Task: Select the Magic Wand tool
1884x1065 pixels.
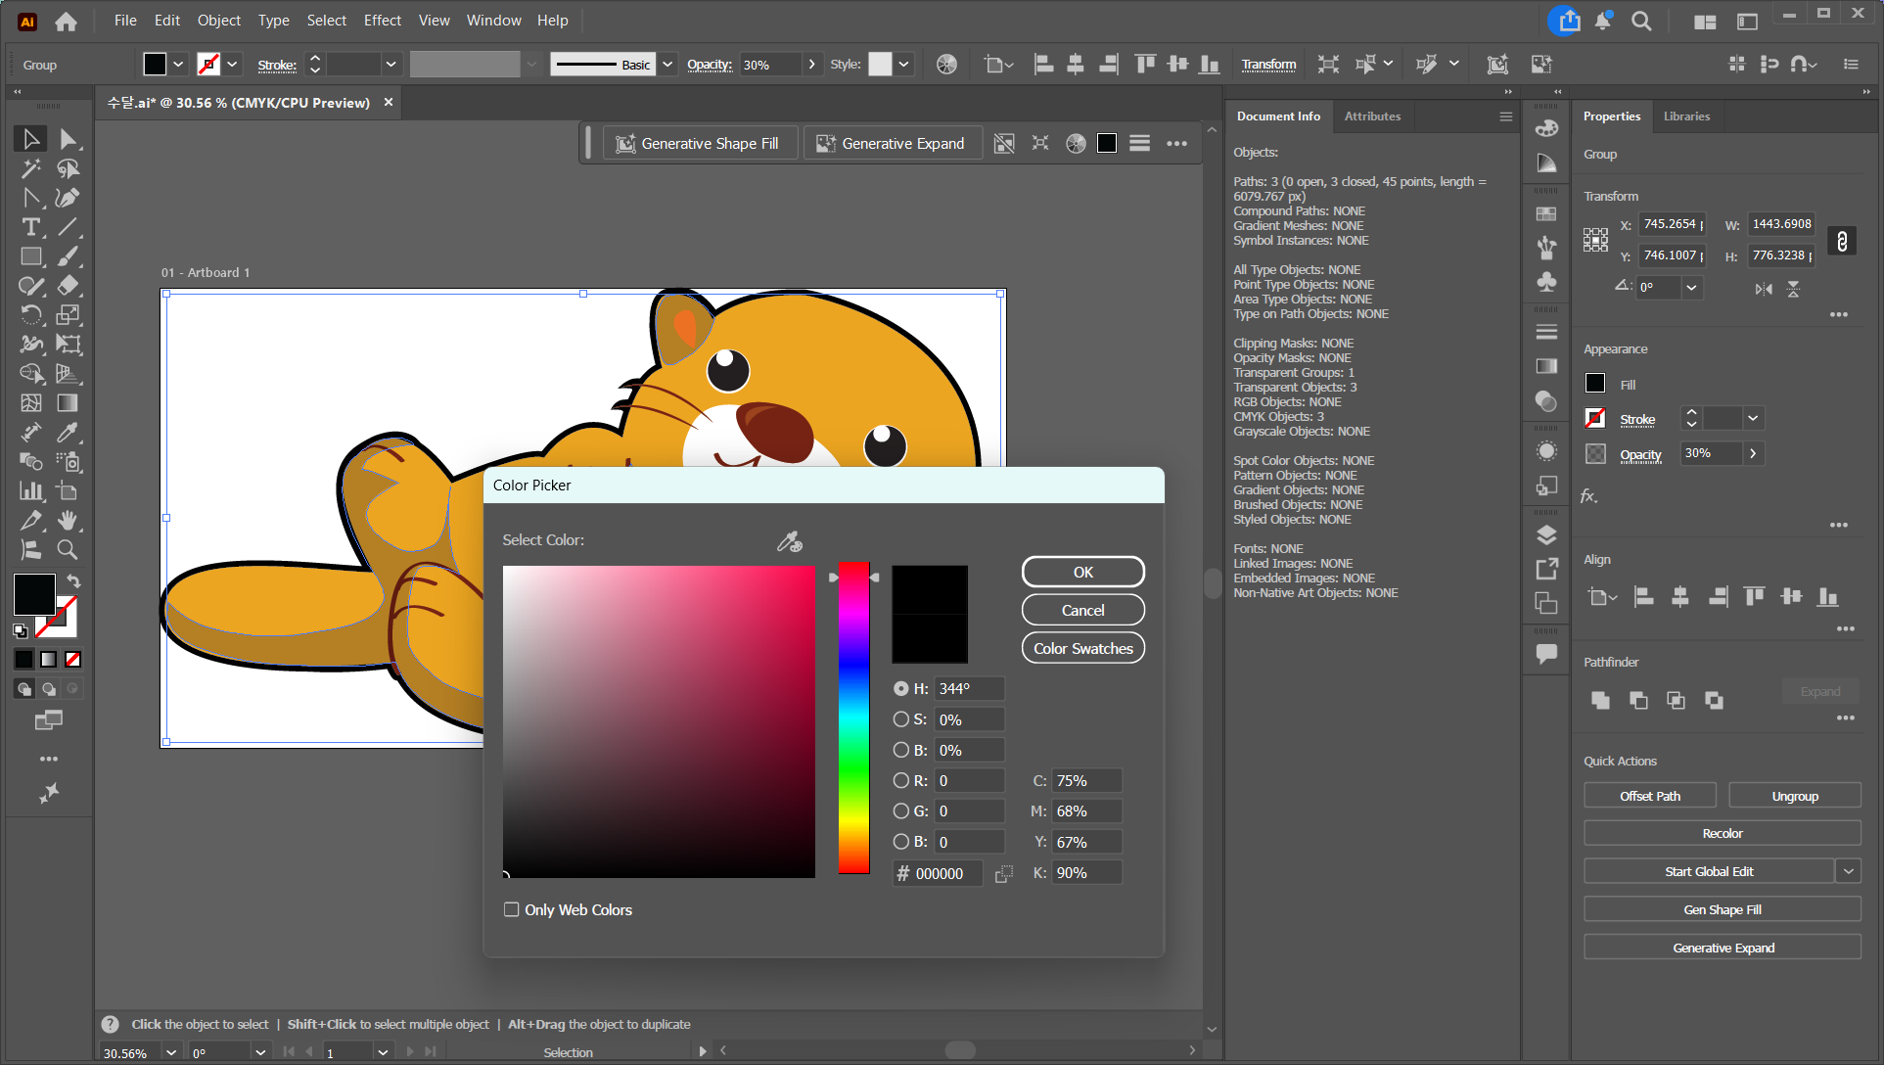Action: click(x=30, y=168)
